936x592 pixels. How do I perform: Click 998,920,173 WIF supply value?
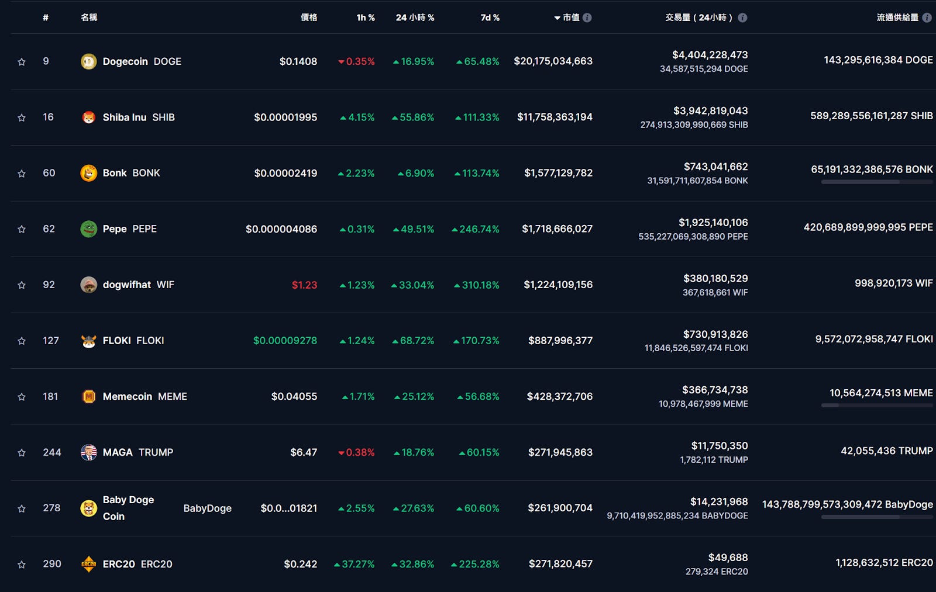(893, 283)
